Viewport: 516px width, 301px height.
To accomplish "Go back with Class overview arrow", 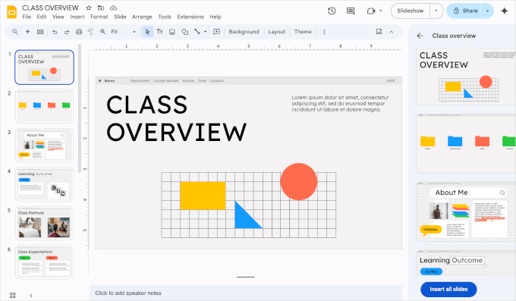I will click(x=420, y=36).
